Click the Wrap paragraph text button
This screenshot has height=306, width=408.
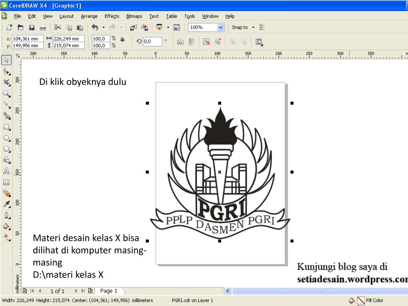coord(259,41)
